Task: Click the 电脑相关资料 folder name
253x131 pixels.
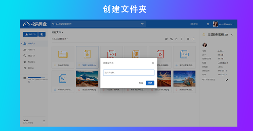Action: pos(63,65)
